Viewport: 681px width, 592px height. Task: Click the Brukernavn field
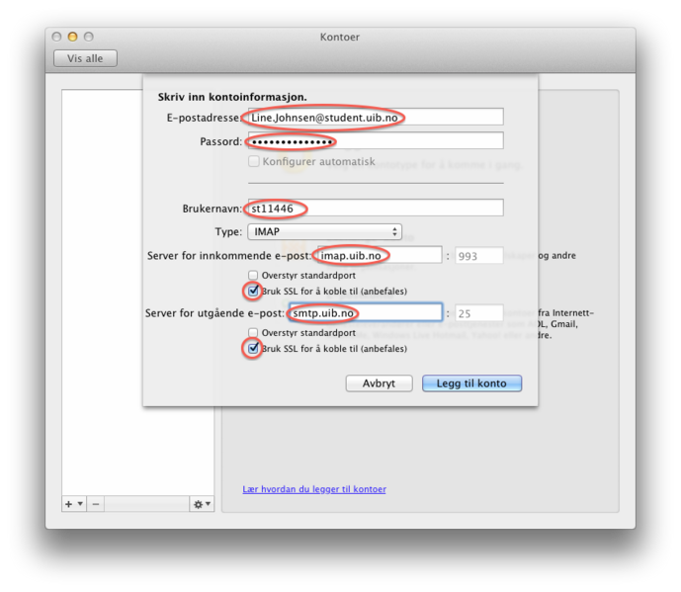[x=374, y=209]
